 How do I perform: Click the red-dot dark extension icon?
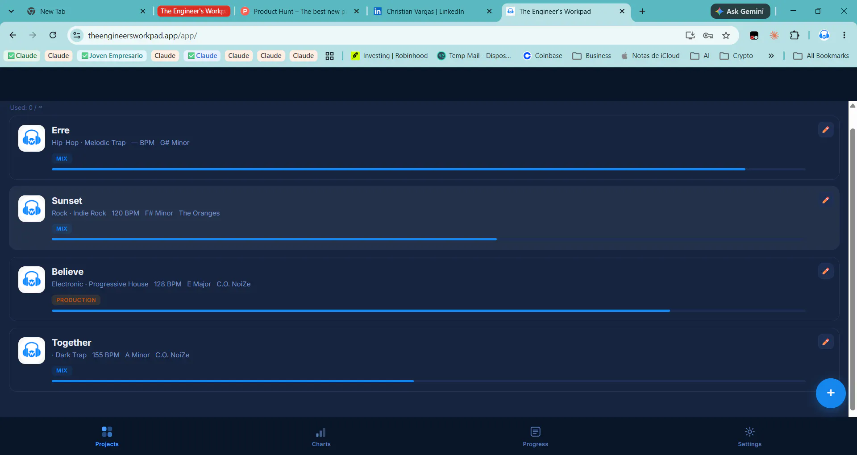754,35
